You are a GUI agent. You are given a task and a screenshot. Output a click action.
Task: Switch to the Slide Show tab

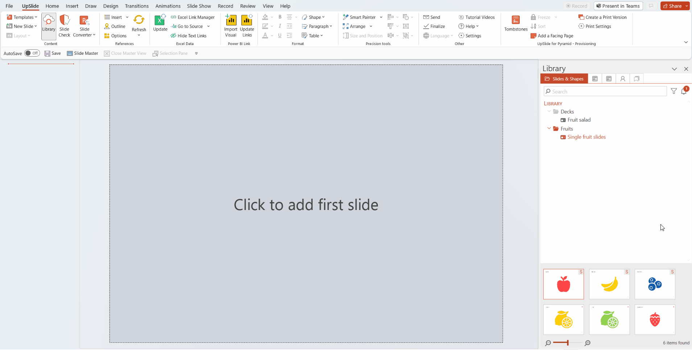(x=199, y=6)
